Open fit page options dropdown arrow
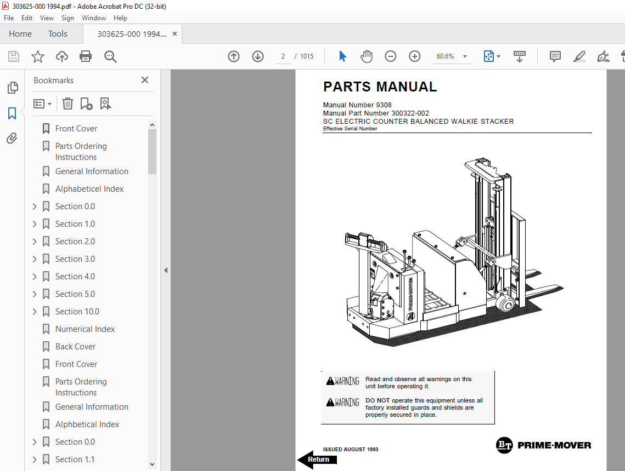The height and width of the screenshot is (471, 625). point(499,56)
